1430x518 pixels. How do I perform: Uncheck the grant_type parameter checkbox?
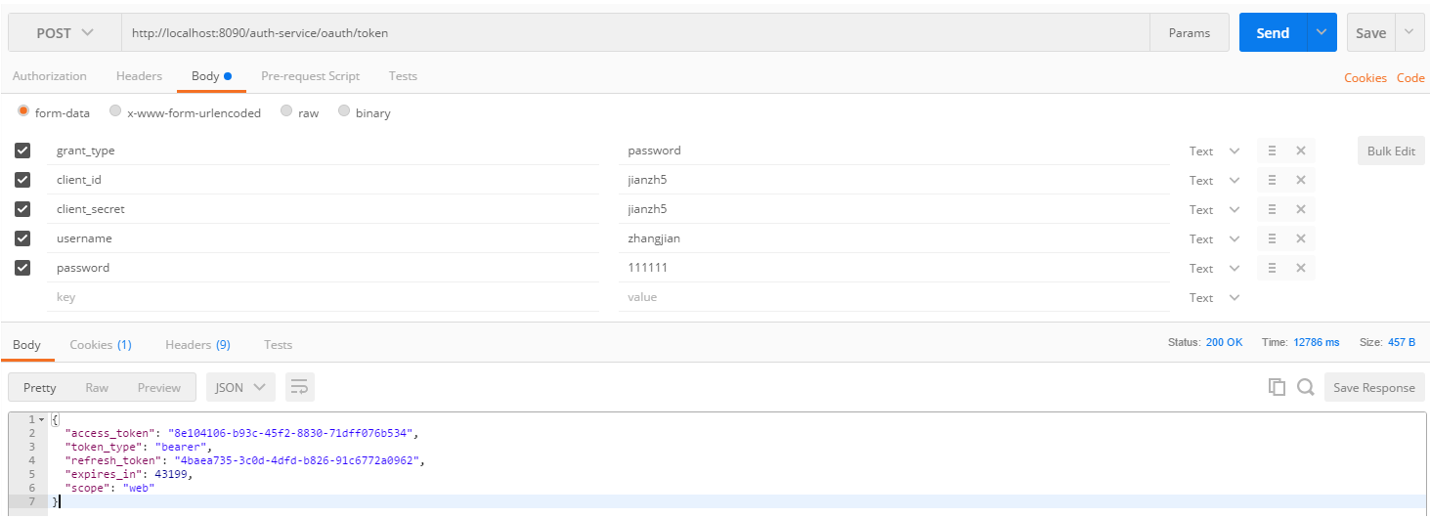coord(22,151)
